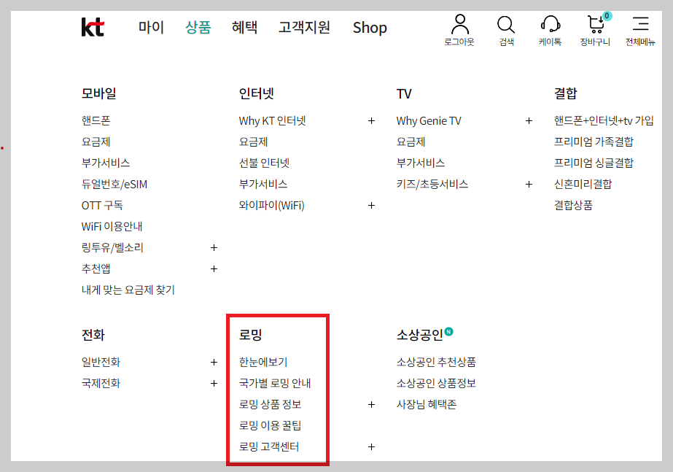Expand the 국제전화 plus
Screen dimensions: 673x472
[x=214, y=384]
